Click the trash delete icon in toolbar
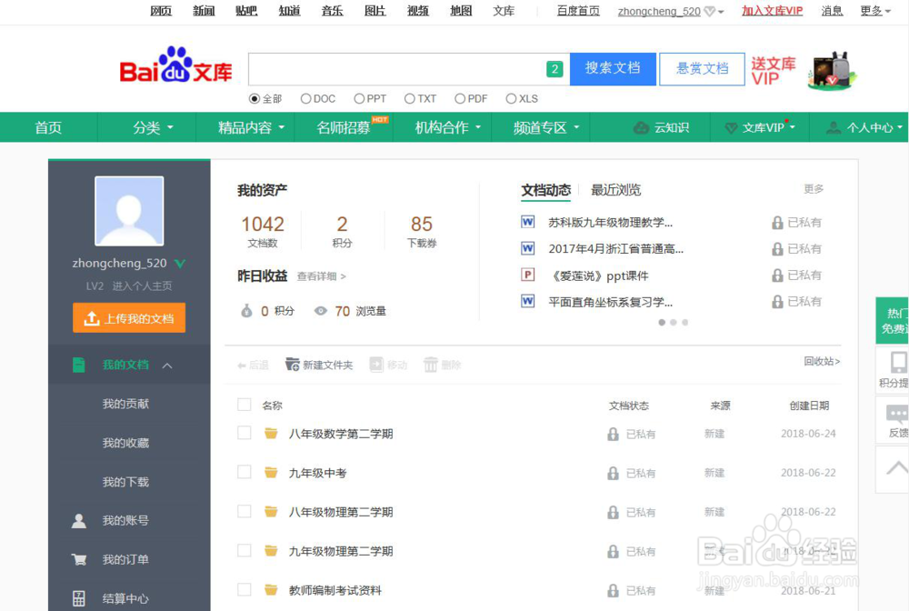The image size is (909, 611). [431, 365]
